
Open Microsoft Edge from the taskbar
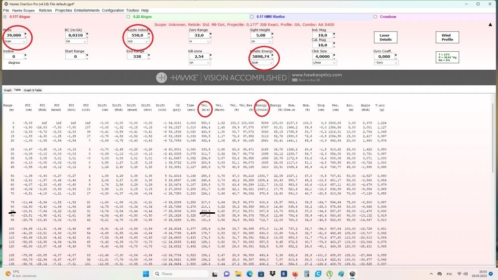click(249, 274)
